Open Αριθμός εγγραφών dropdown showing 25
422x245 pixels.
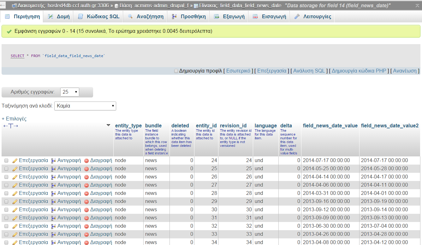coord(69,92)
